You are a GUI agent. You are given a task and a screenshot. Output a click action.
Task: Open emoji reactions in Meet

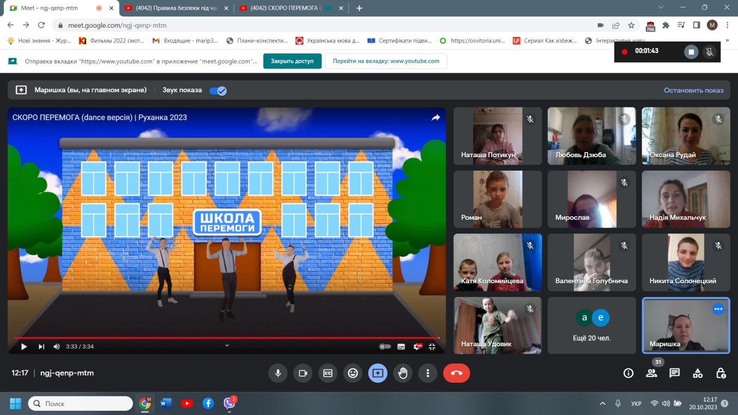pos(353,373)
